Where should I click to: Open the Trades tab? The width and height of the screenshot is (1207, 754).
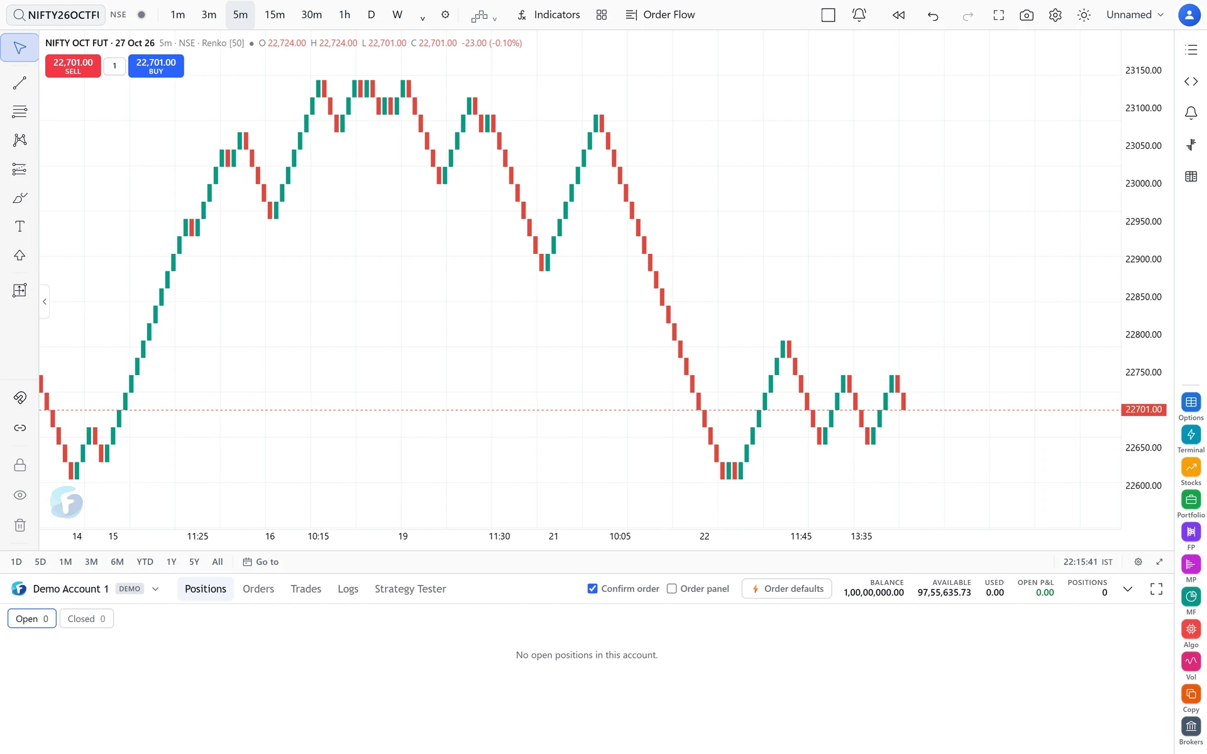[306, 589]
